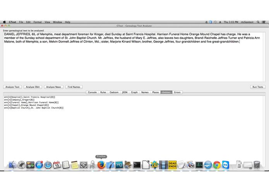This screenshot has width=269, height=191.
Task: Select the Entities tab
Action: [x=166, y=92]
